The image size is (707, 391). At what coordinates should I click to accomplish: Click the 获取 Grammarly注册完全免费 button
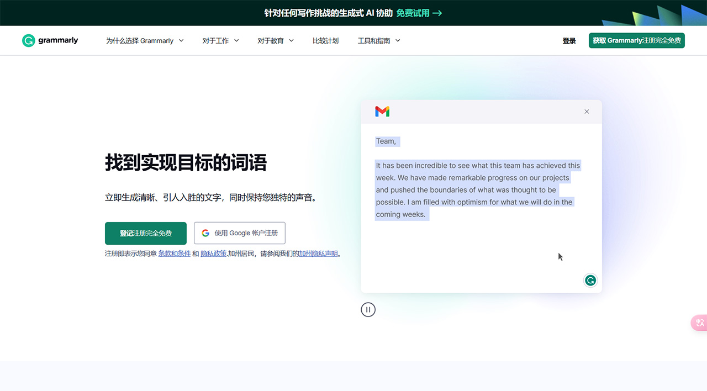coord(636,40)
